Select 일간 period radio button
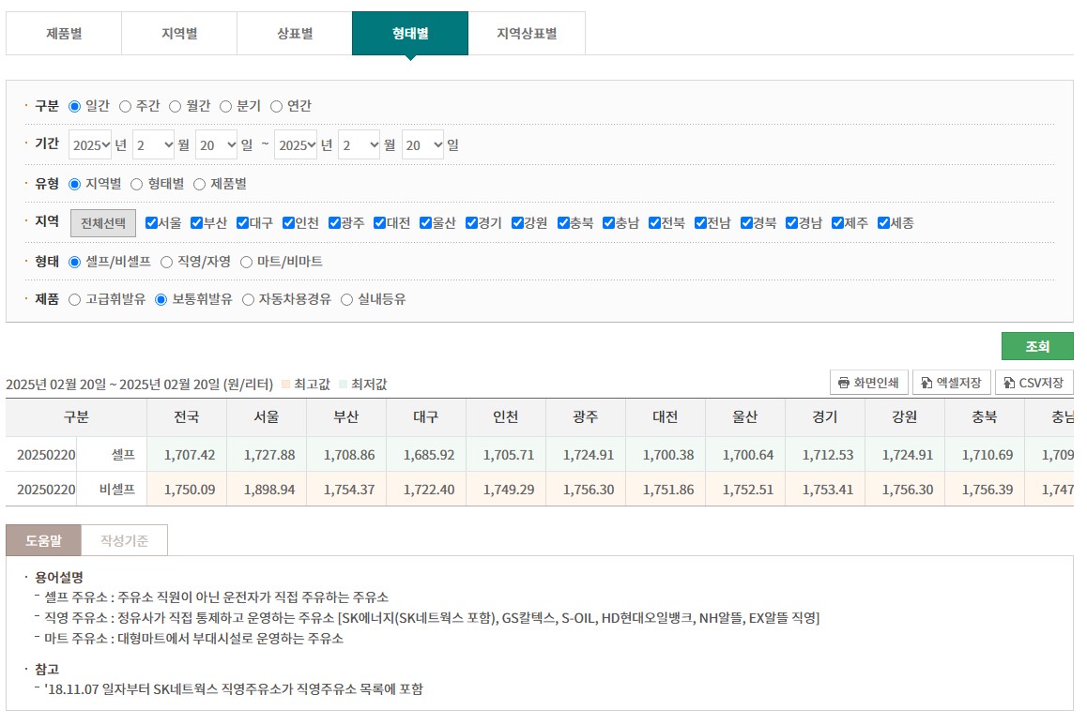The height and width of the screenshot is (725, 1087). point(75,107)
